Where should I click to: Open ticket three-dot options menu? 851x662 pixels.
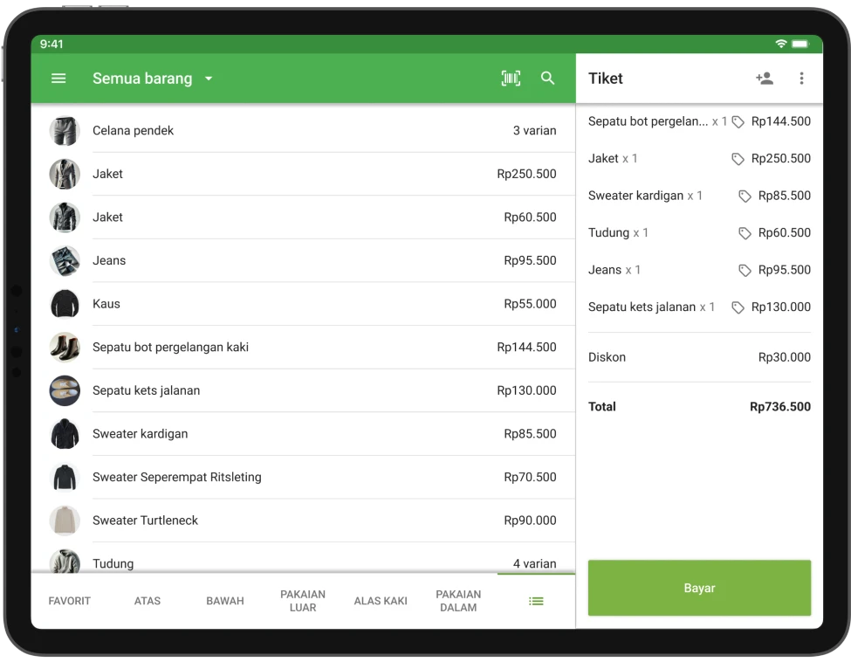click(x=801, y=79)
